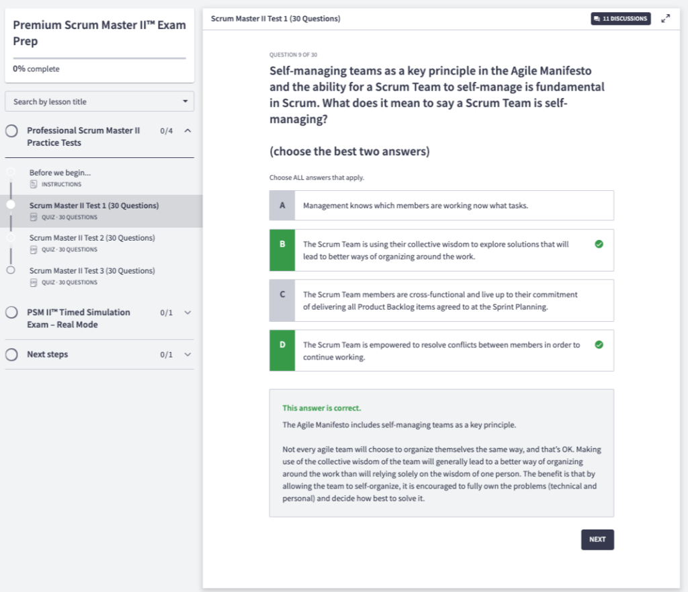Expand quiz to fullscreen view
The width and height of the screenshot is (688, 592).
(x=666, y=18)
